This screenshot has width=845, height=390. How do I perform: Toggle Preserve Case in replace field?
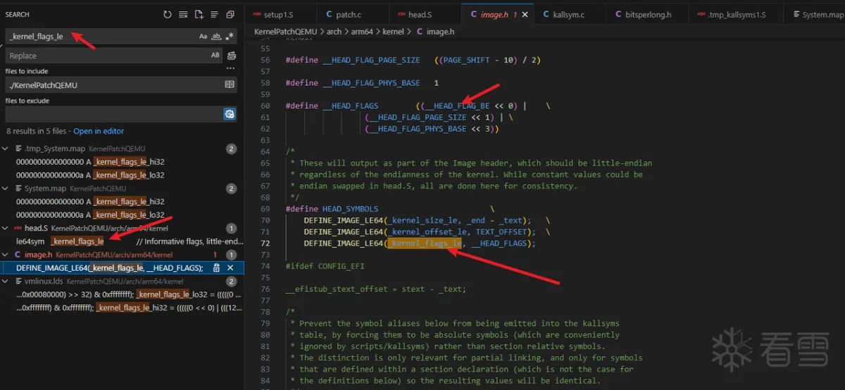click(215, 56)
